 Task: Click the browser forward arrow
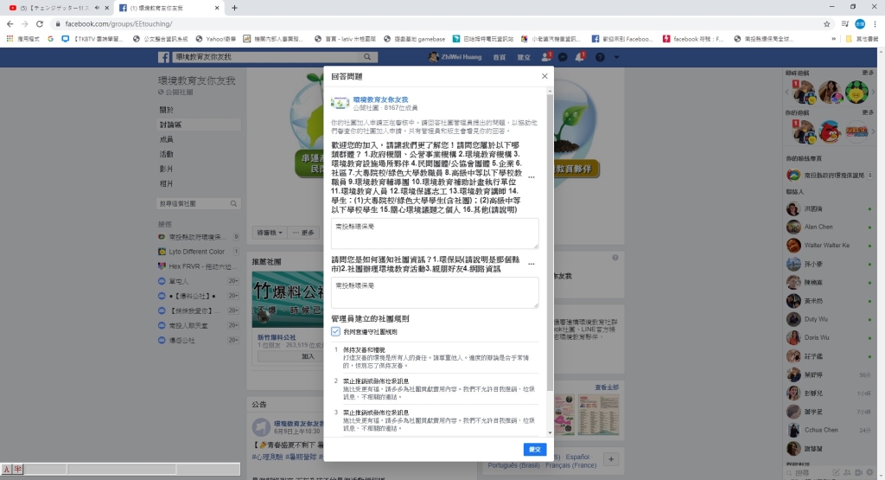tap(25, 23)
